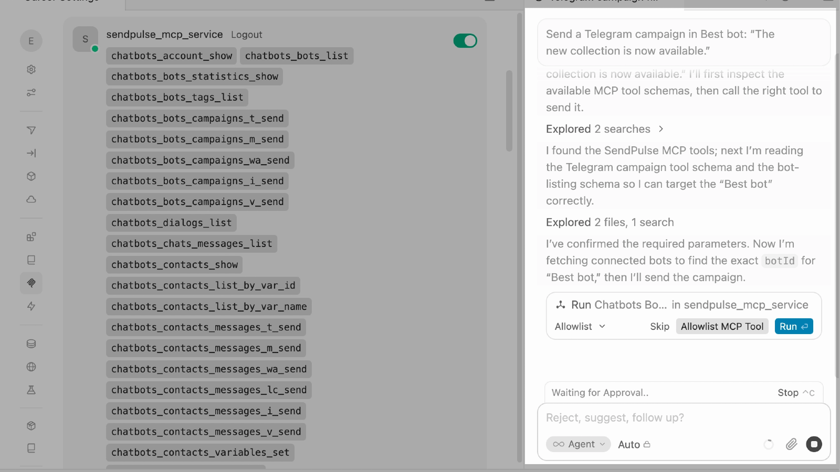Screen dimensions: 840x472
Task: Open the lightning bolt sidebar icon
Action: tap(31, 306)
